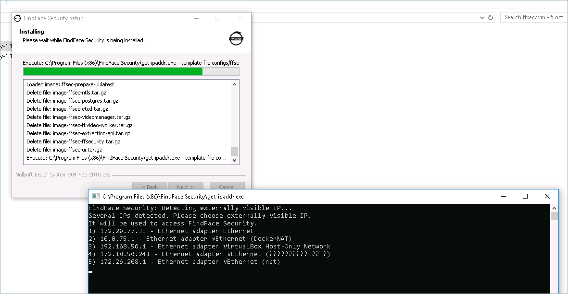Minimize the get-ipaddr.exe console window
Screen dimensions: 568x294
[503, 196]
